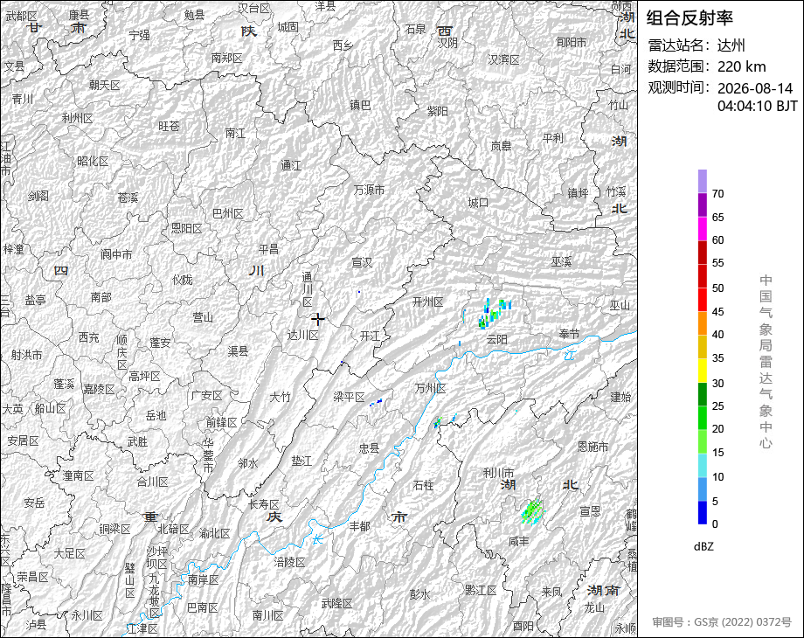
Task: Click the observation time 2026-08-14 text
Action: 755,88
